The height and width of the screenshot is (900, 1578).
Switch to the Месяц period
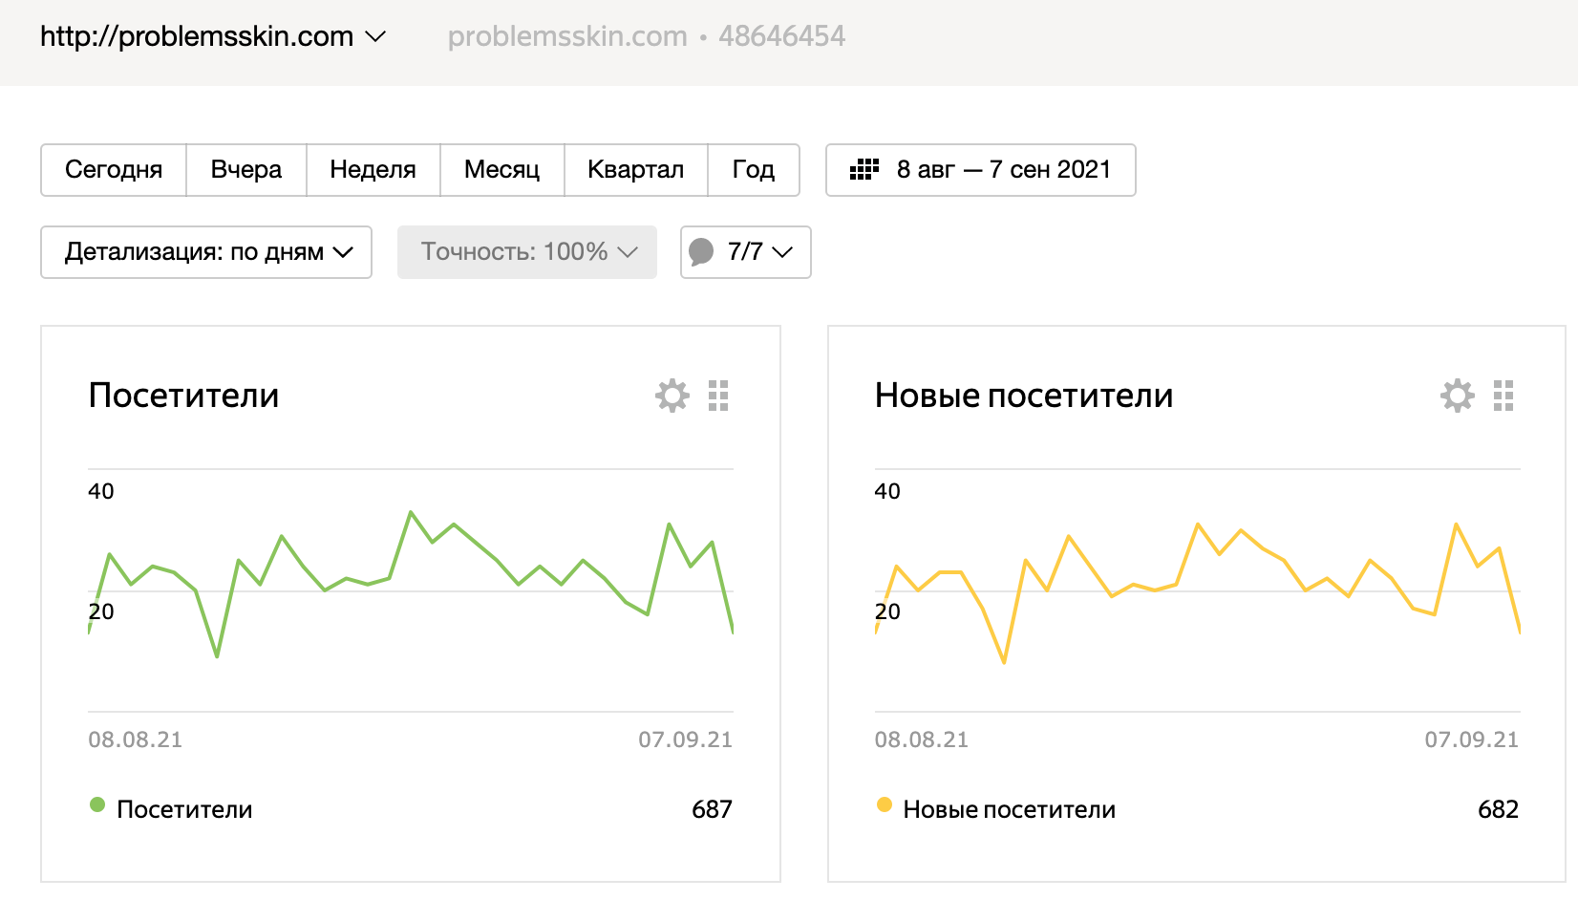click(x=501, y=170)
